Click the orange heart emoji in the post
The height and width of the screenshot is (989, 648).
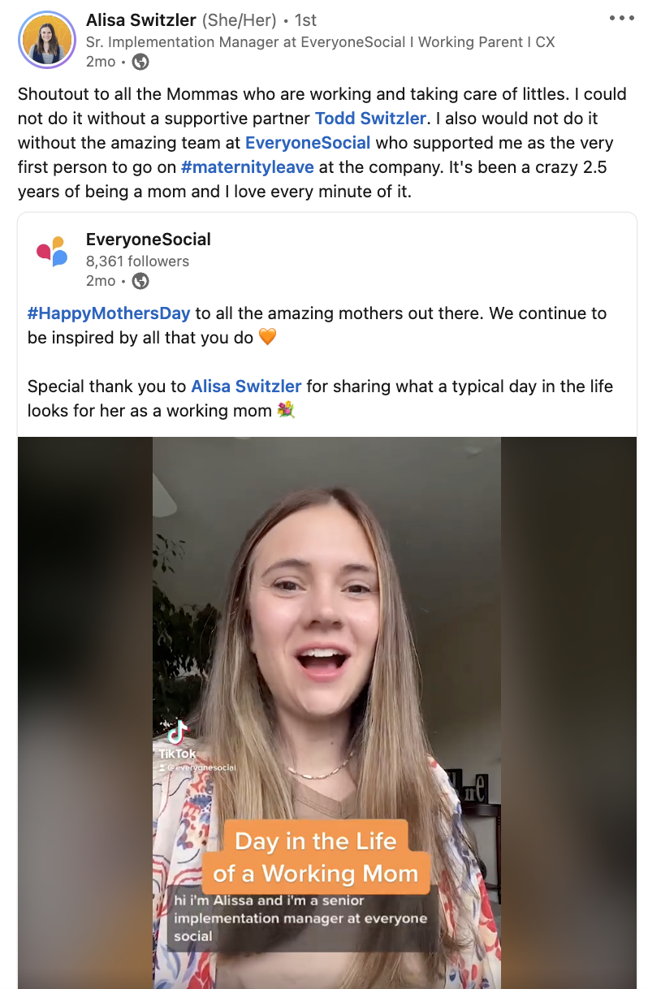point(267,336)
